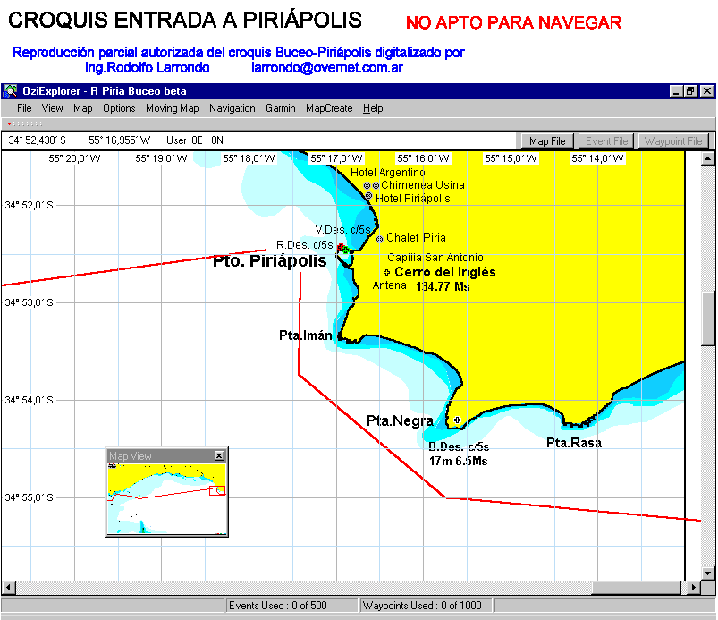Screen dimensions: 718x620
Task: Open the File menu
Action: coord(24,108)
